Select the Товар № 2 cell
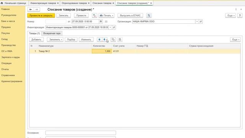Viewport: 245px width, 138px height. pyautogui.click(x=65, y=51)
